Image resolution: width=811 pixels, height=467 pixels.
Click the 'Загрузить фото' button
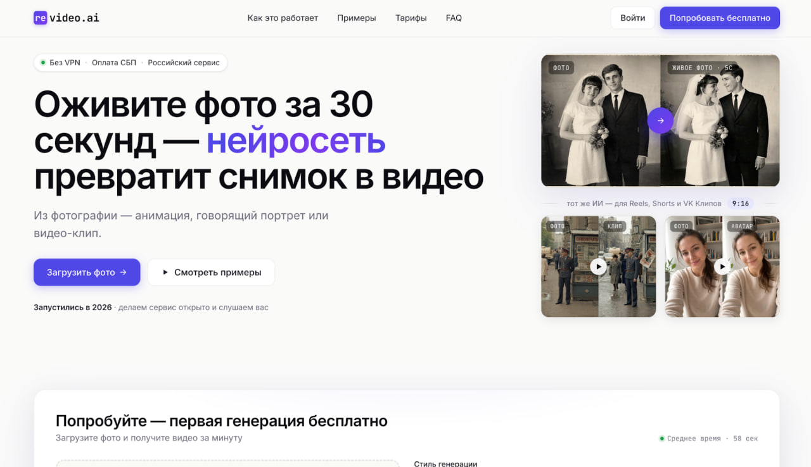87,272
